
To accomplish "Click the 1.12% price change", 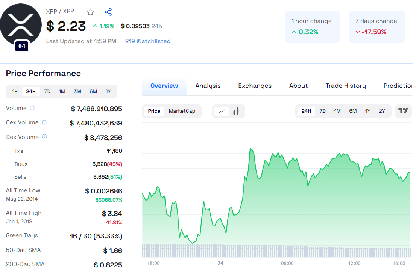I will tap(103, 26).
